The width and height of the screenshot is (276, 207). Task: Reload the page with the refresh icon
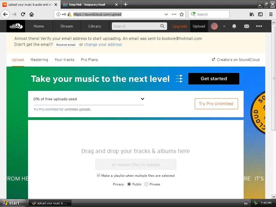[23, 14]
